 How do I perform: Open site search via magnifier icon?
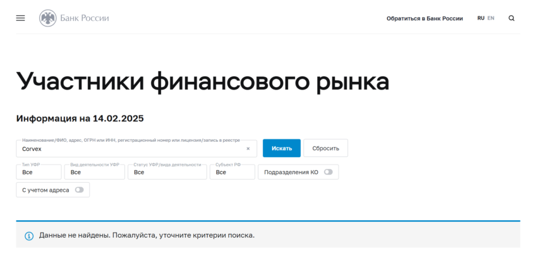(x=511, y=18)
